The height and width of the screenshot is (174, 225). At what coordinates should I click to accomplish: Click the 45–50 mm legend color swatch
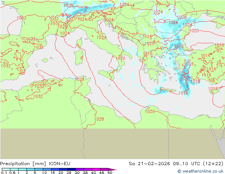pyautogui.click(x=104, y=169)
